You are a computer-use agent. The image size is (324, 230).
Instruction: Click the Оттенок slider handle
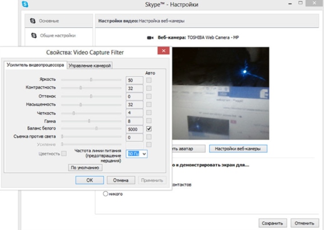(x=91, y=96)
